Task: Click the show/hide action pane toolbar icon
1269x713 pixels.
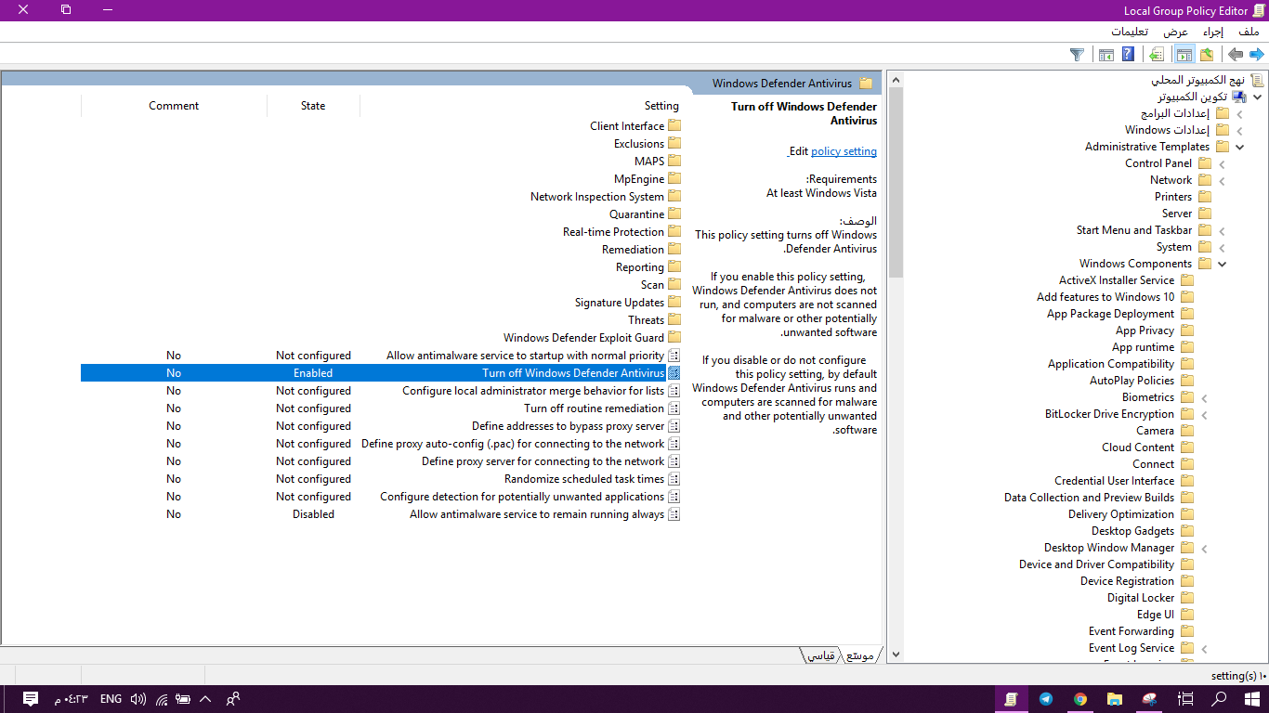Action: 1105,55
